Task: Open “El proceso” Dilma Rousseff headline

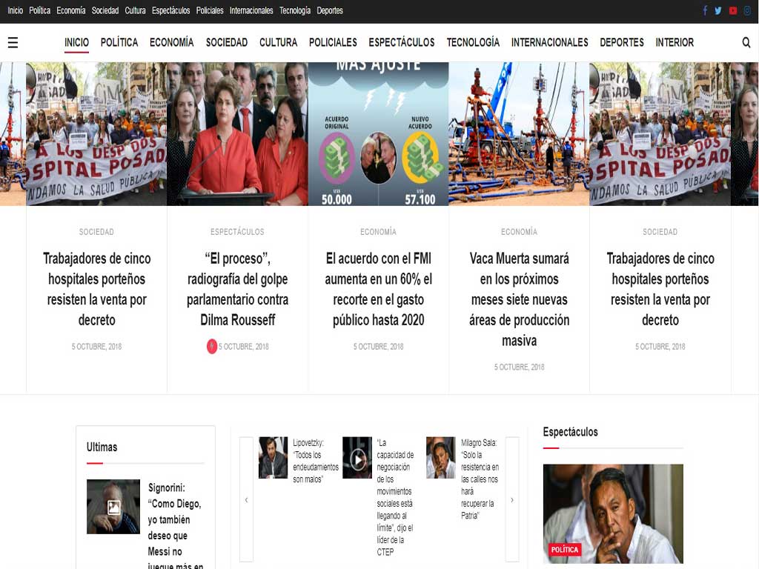Action: pyautogui.click(x=237, y=290)
